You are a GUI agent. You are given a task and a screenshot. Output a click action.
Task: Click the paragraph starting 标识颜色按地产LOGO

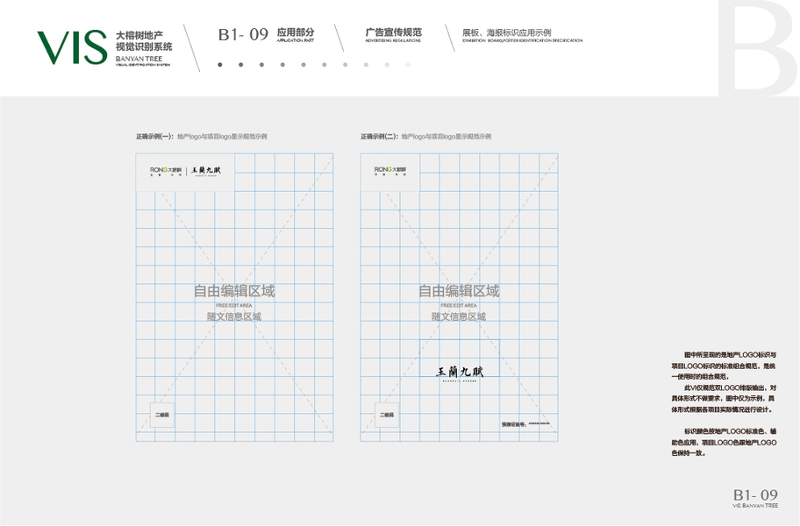coord(724,442)
